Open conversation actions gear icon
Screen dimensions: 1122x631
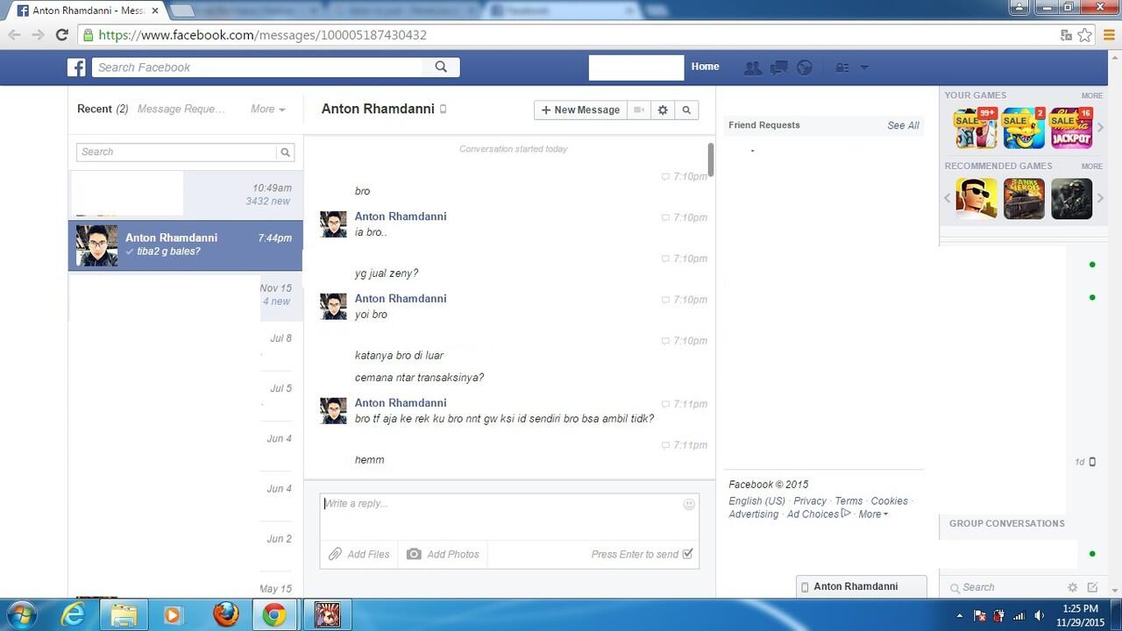click(x=663, y=110)
